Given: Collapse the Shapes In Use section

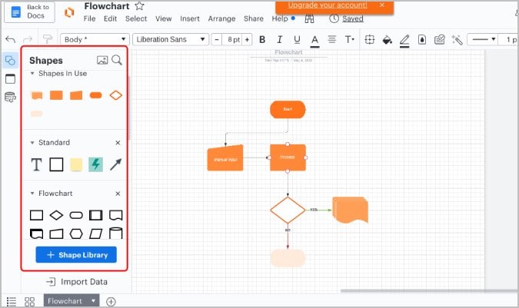Looking at the screenshot, I should click(32, 74).
